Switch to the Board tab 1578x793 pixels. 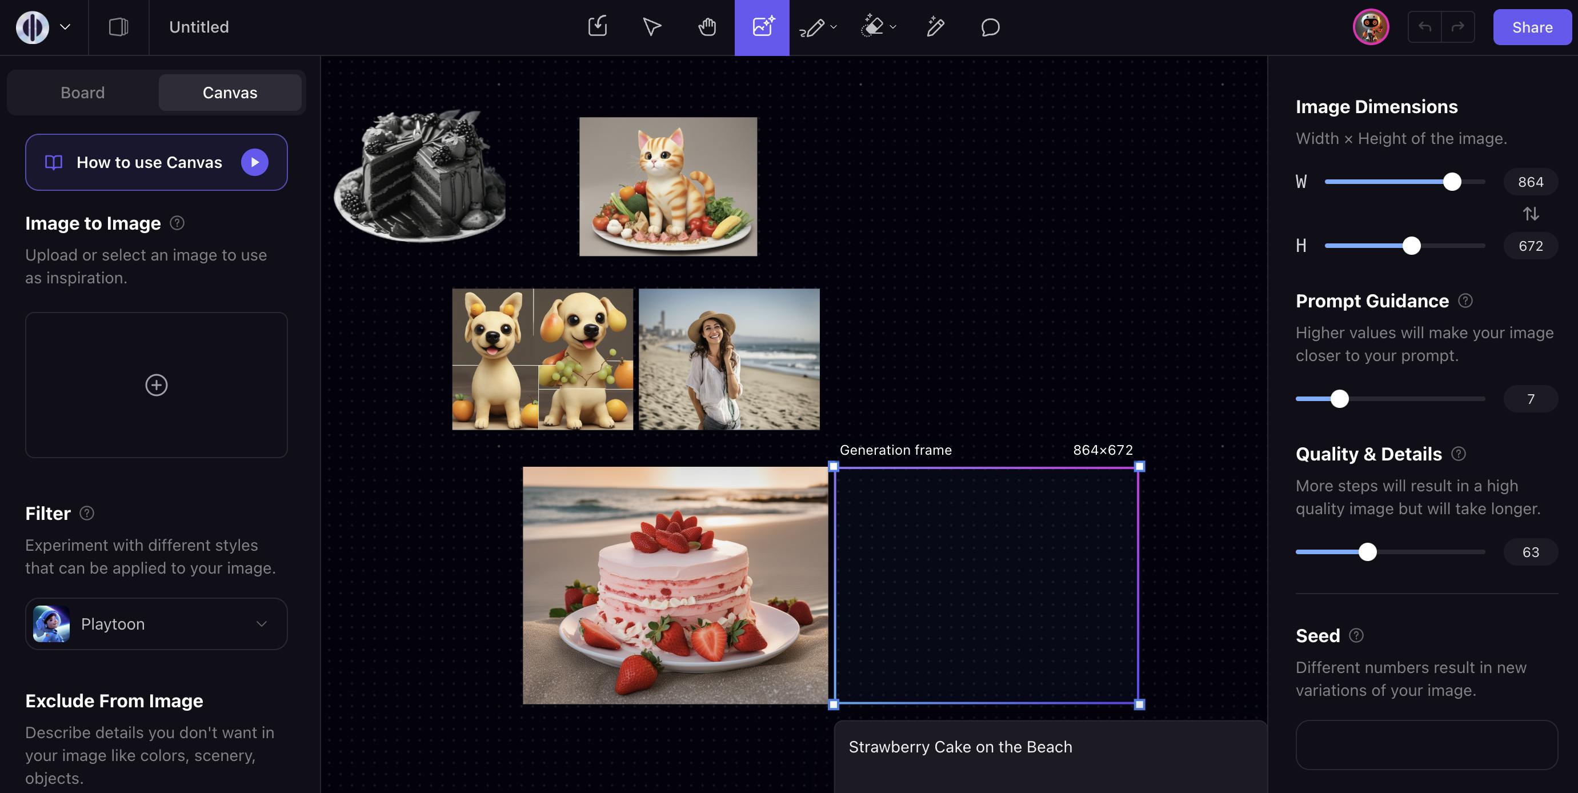pyautogui.click(x=83, y=93)
